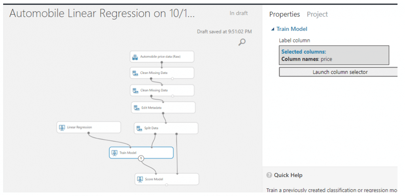Click the magnifier search icon on canvas
Image resolution: width=405 pixels, height=196 pixels.
point(242,42)
